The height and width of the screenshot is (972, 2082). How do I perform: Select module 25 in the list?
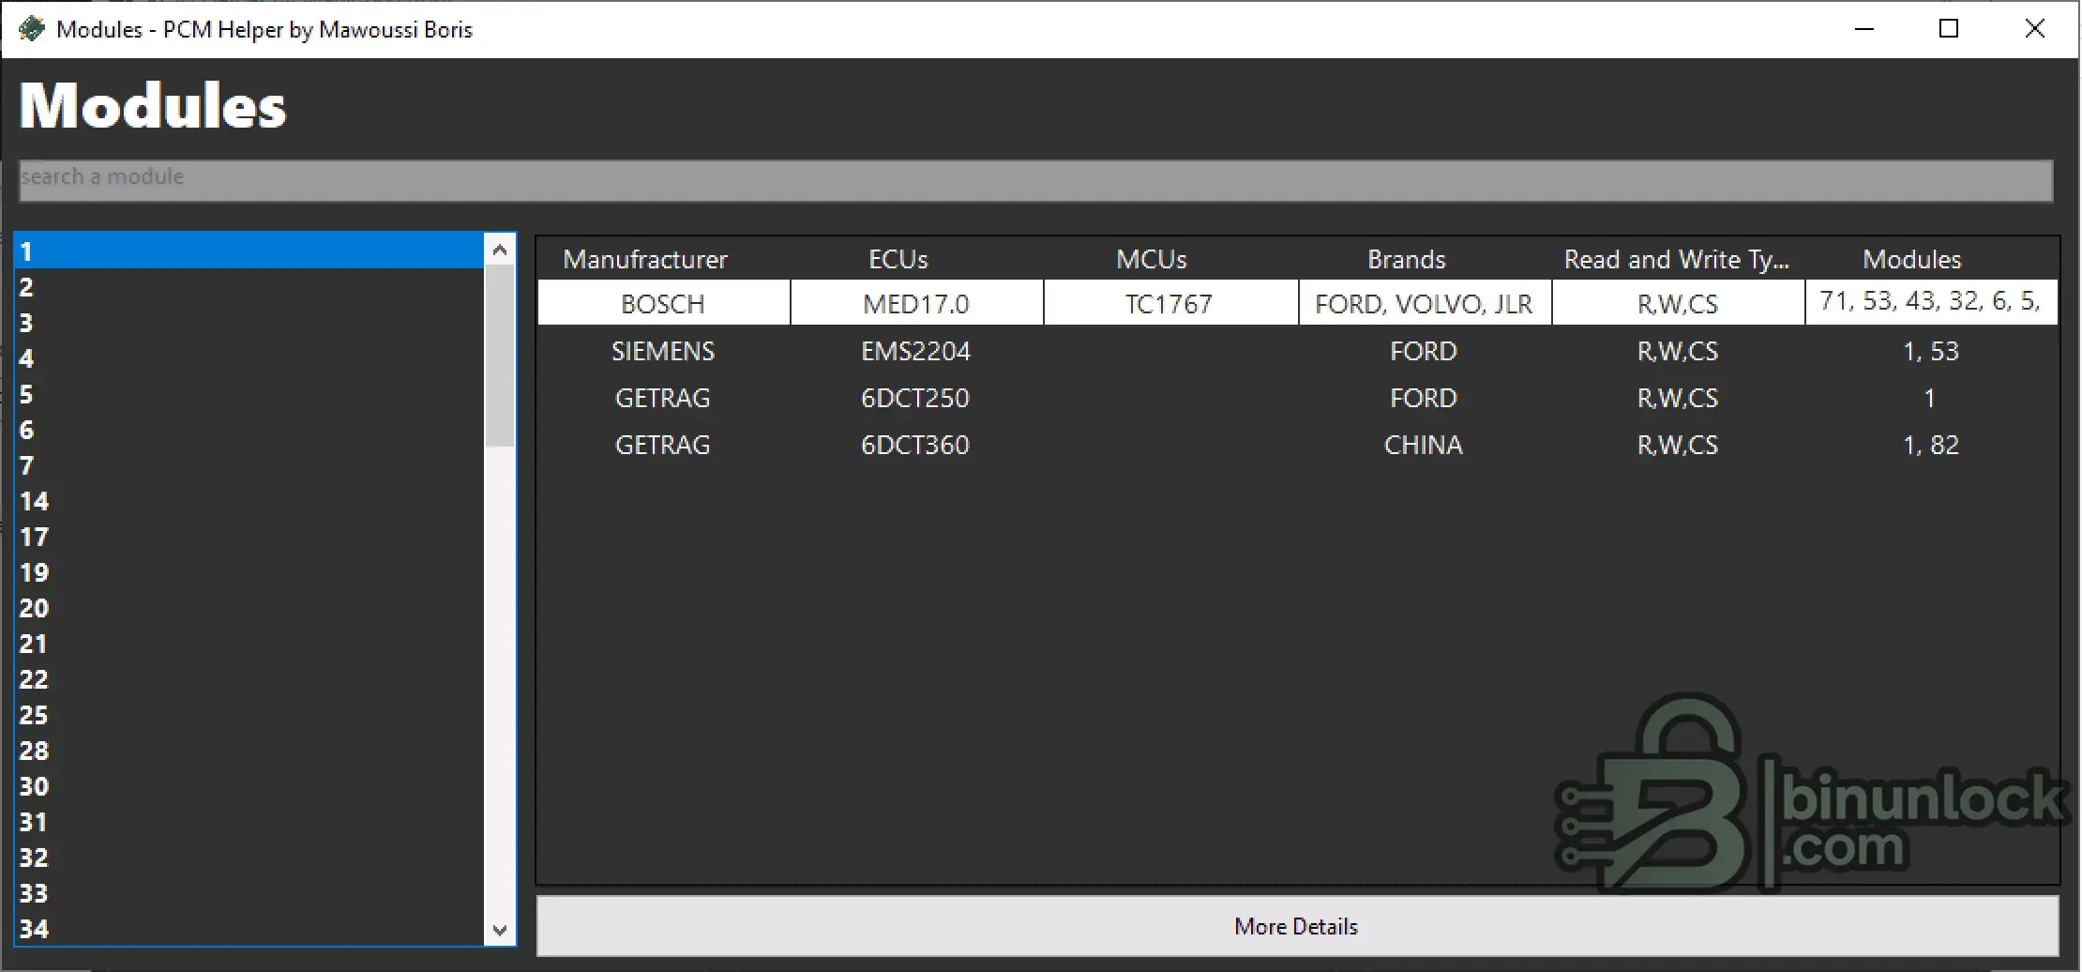point(249,715)
